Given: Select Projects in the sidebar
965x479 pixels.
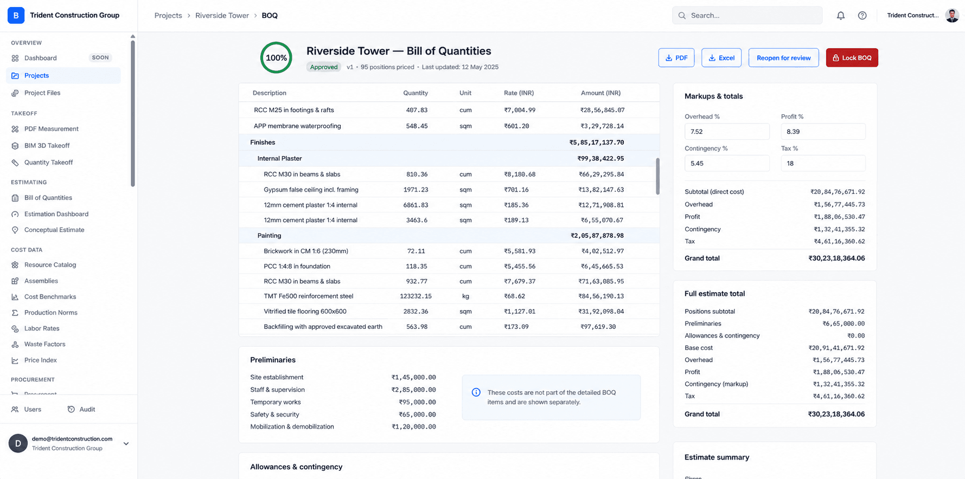Looking at the screenshot, I should [63, 75].
